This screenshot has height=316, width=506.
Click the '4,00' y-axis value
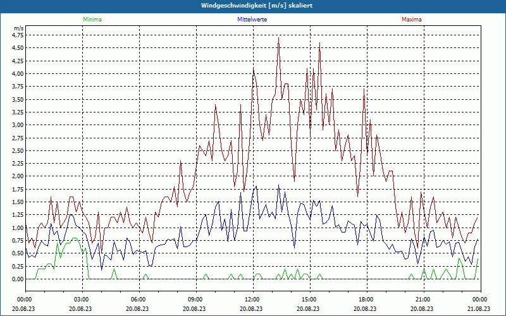tap(18, 73)
